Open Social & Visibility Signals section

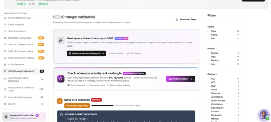[x=24, y=97]
